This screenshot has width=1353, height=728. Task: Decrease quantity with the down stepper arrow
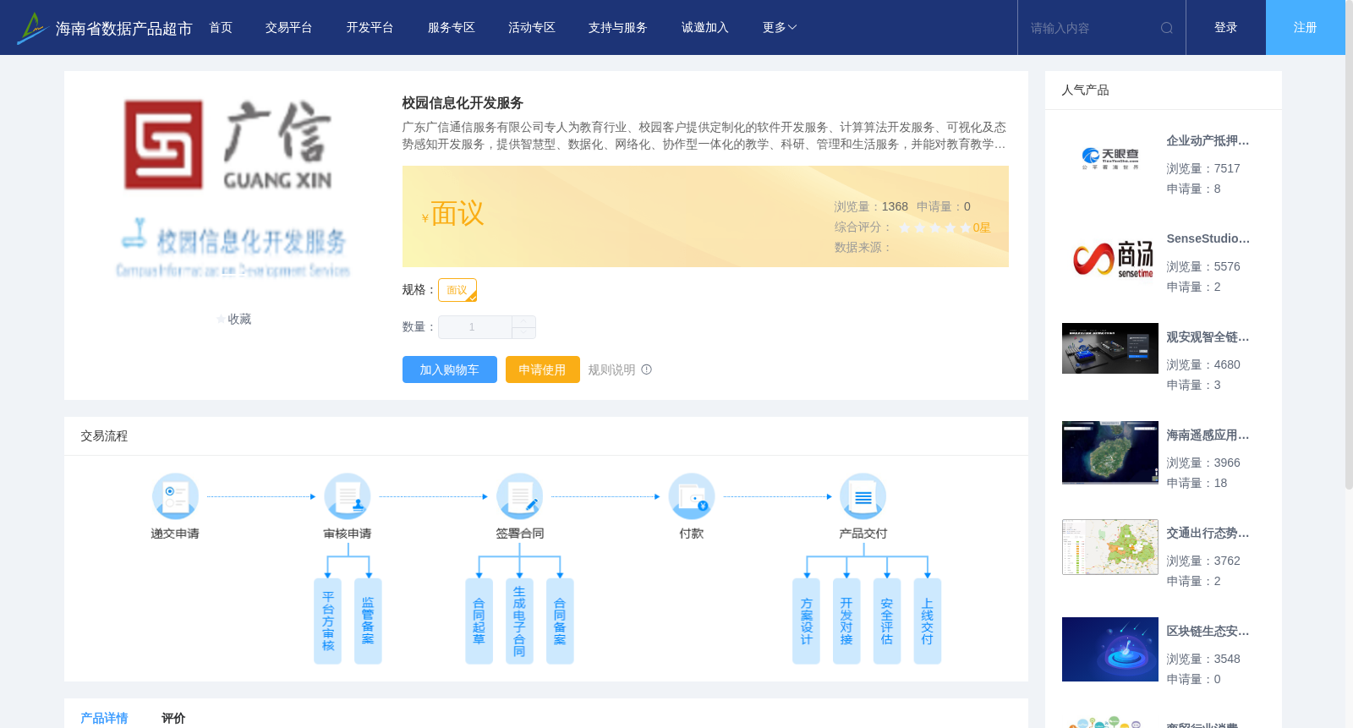(x=524, y=333)
